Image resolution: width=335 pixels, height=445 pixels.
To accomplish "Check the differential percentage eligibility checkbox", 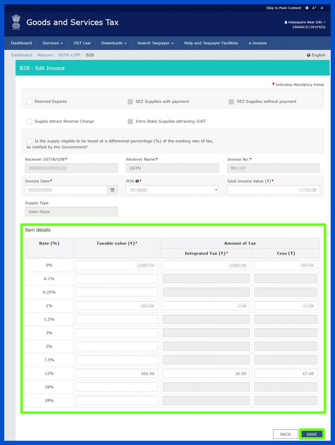I will click(29, 142).
